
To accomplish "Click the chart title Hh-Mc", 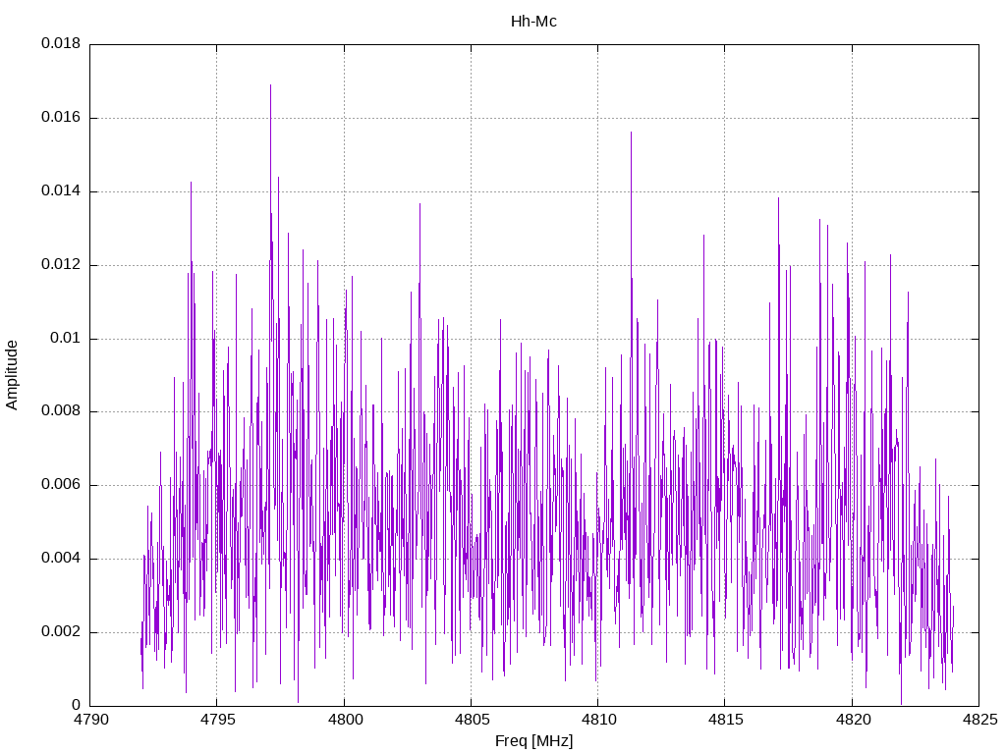I will point(533,22).
